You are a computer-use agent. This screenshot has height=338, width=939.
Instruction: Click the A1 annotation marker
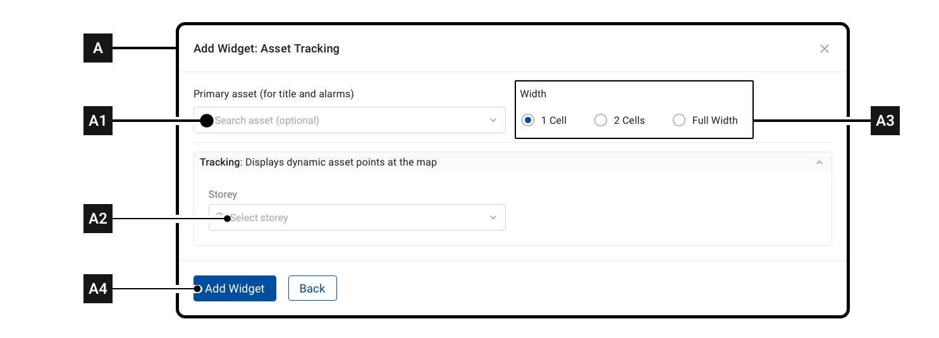tap(98, 121)
